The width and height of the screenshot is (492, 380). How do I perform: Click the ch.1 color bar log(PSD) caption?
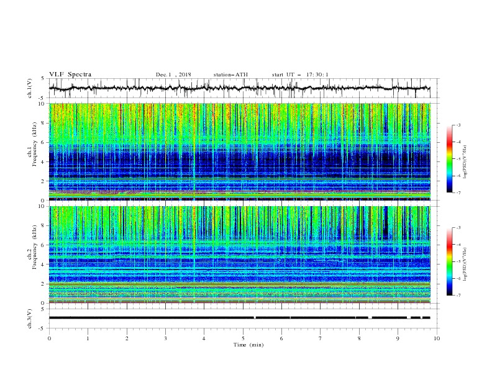point(465,162)
